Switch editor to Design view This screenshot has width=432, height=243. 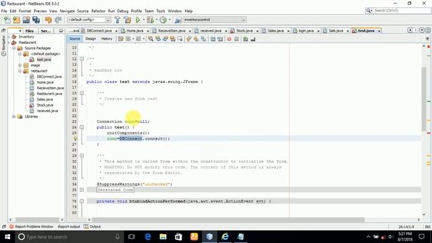[x=90, y=39]
